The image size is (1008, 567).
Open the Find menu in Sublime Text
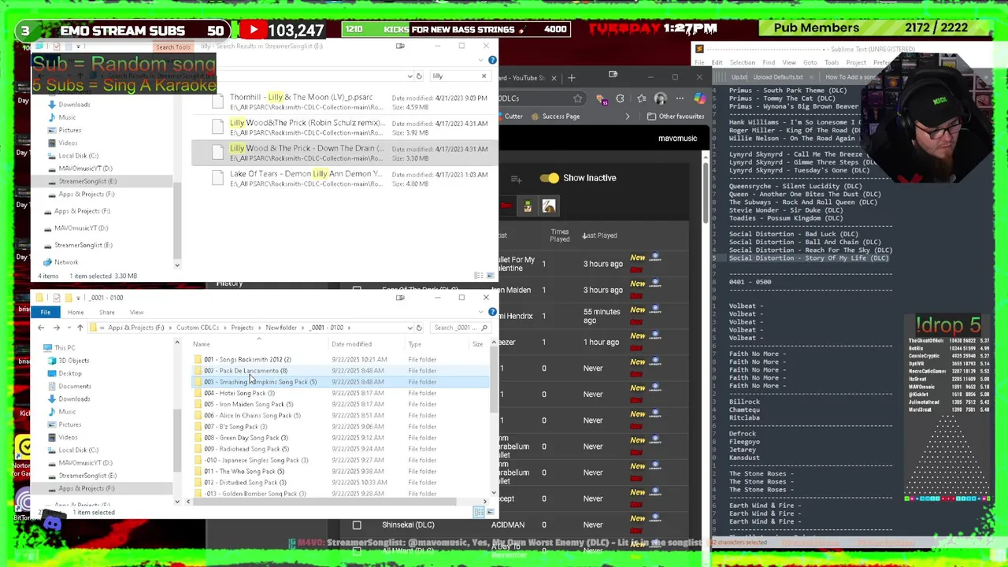click(769, 63)
